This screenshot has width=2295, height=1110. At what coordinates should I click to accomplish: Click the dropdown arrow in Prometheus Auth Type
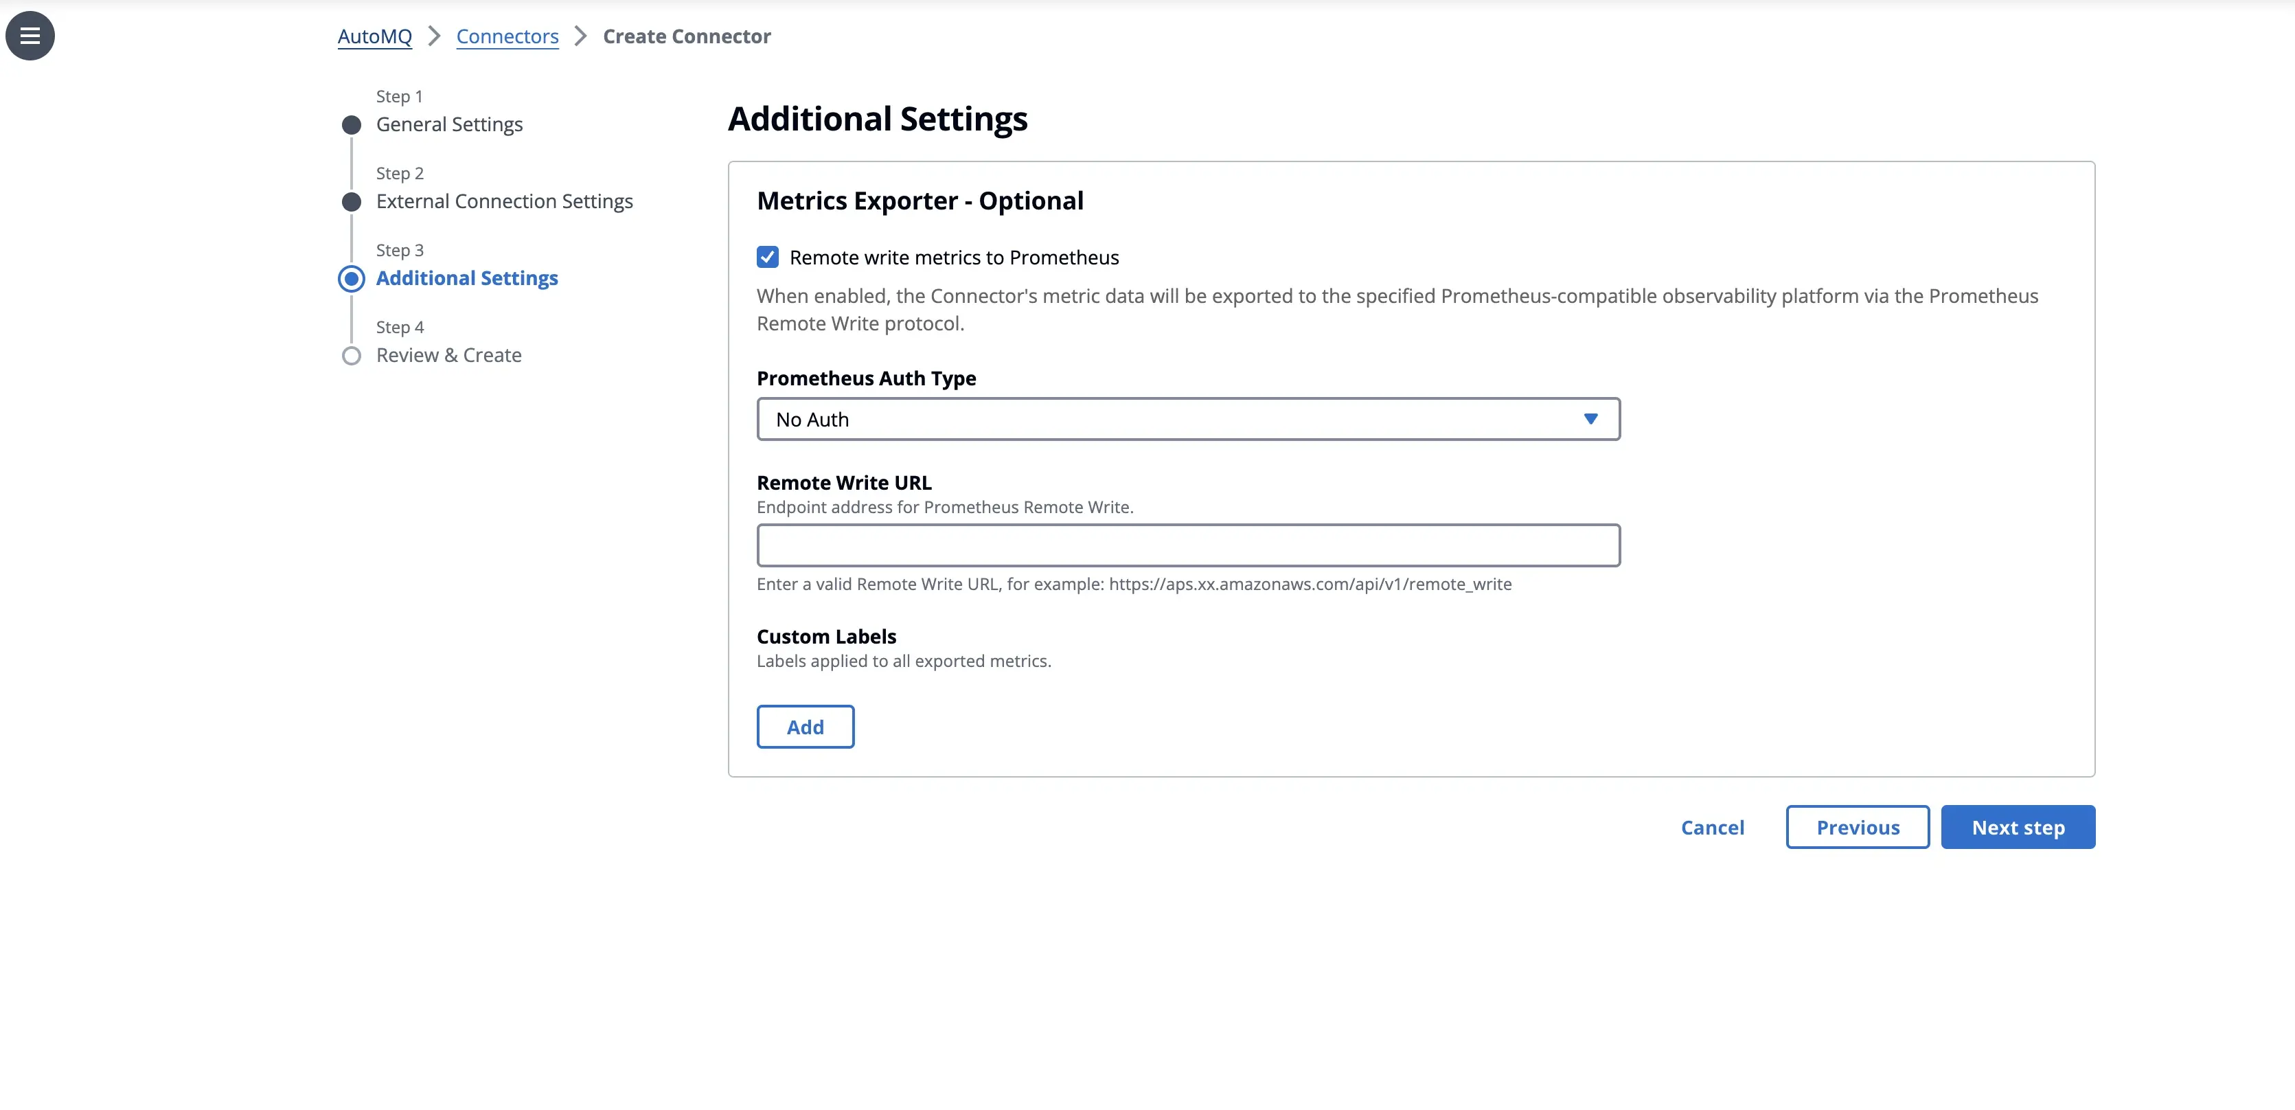(1590, 419)
